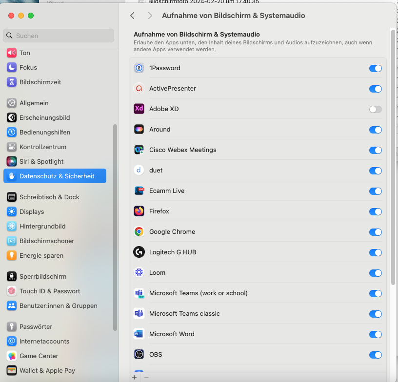Select Erscheinungsbild in sidebar

tap(55, 117)
